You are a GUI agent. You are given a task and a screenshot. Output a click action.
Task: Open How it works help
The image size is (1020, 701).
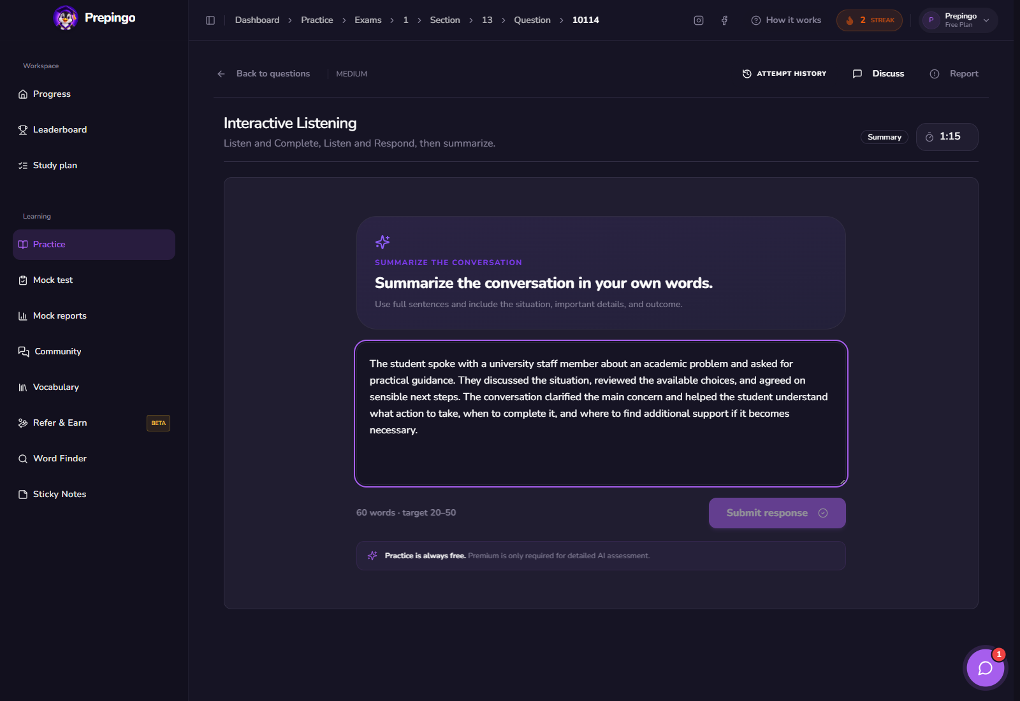(786, 20)
